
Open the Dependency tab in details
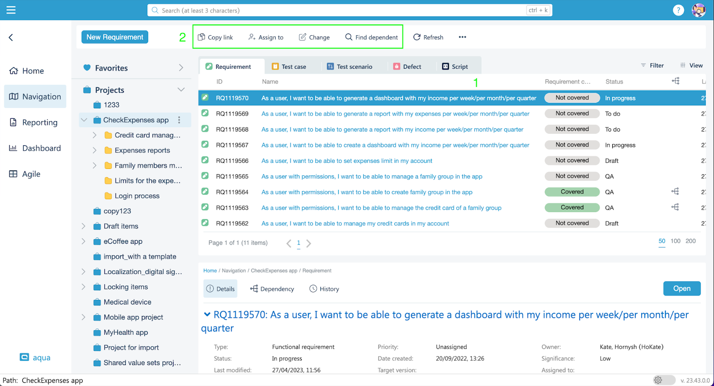pos(272,289)
